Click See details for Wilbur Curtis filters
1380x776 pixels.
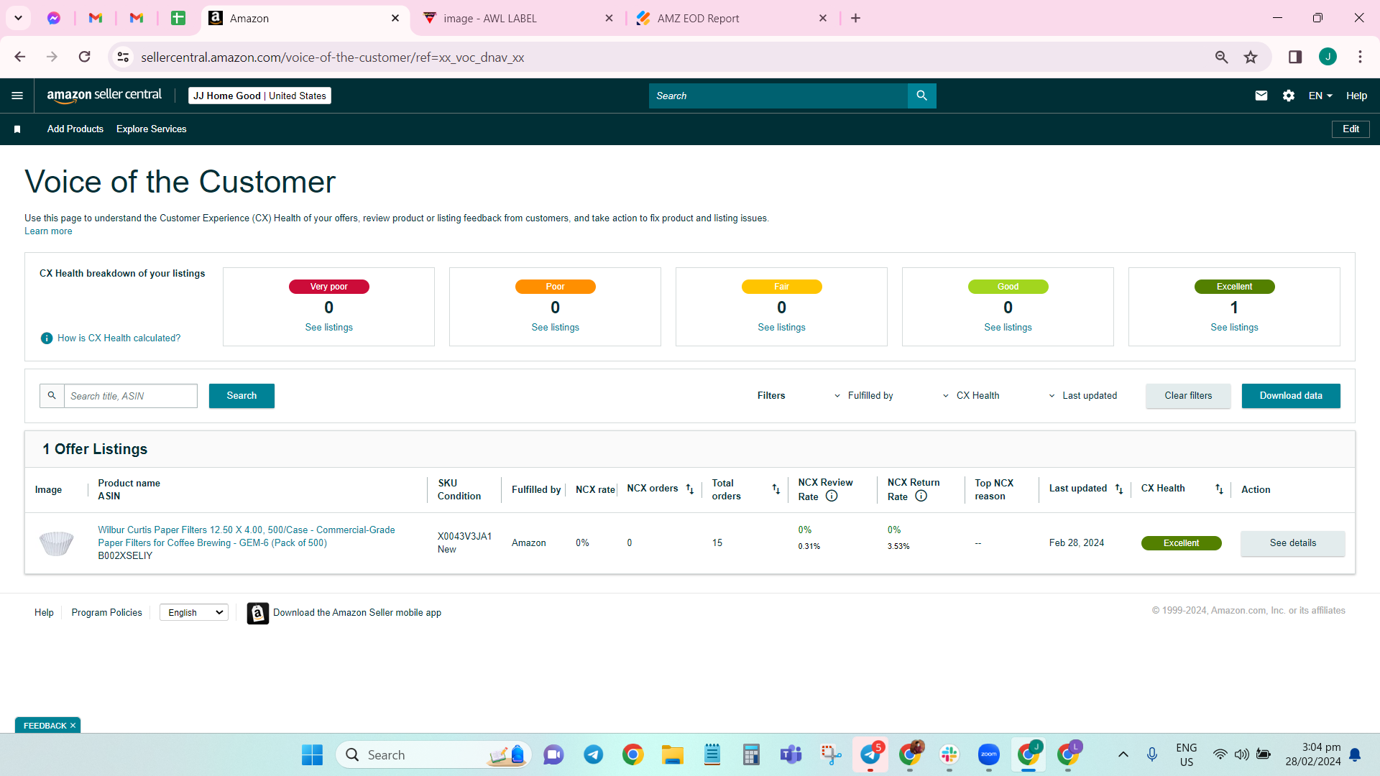pos(1292,543)
